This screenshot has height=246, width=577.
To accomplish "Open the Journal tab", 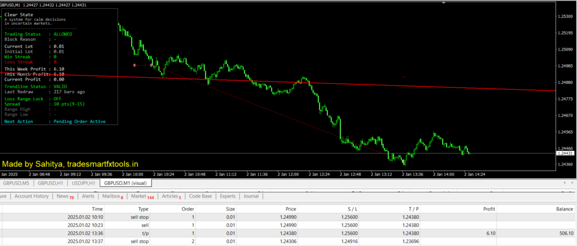I will [x=251, y=196].
